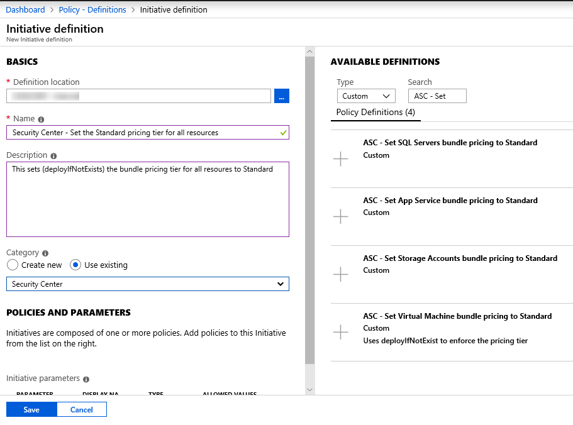Open definition location picker ellipsis button
573x425 pixels.
point(282,96)
